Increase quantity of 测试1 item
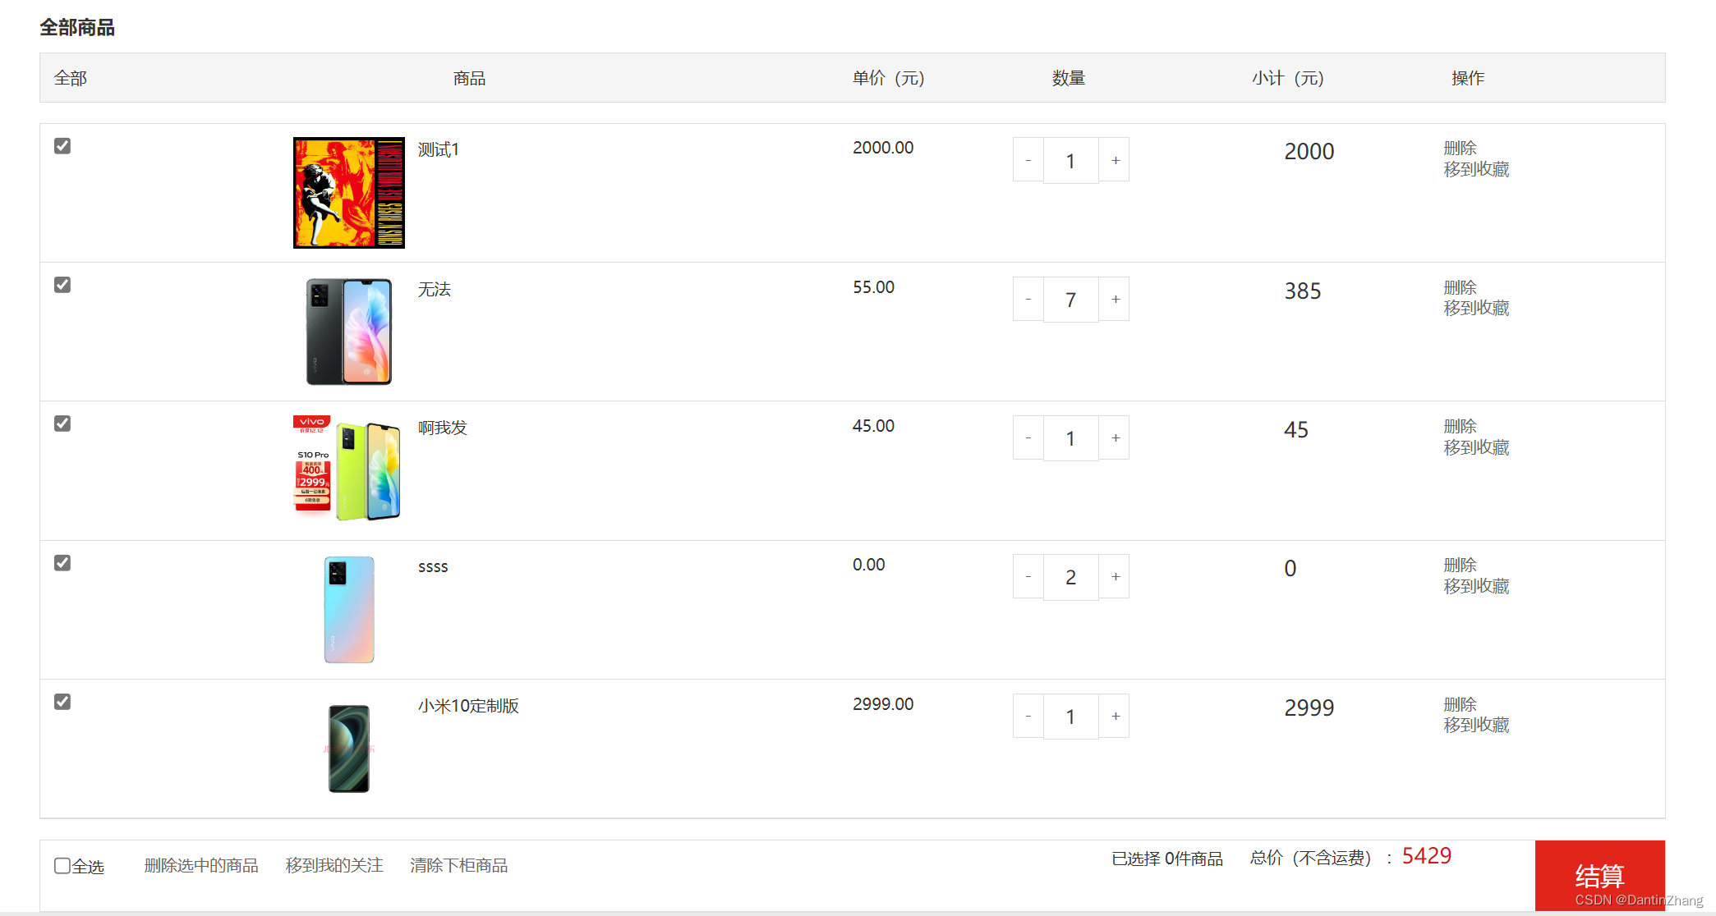The width and height of the screenshot is (1716, 916). [x=1115, y=160]
